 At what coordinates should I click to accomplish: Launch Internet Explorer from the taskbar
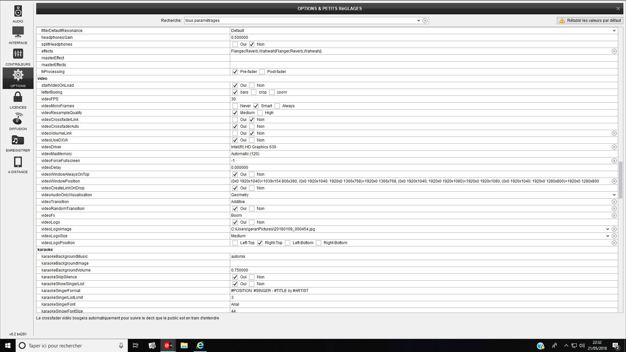tap(200, 345)
